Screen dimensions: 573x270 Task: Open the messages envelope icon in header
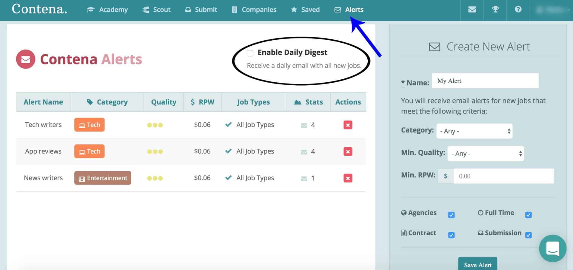[x=472, y=10]
